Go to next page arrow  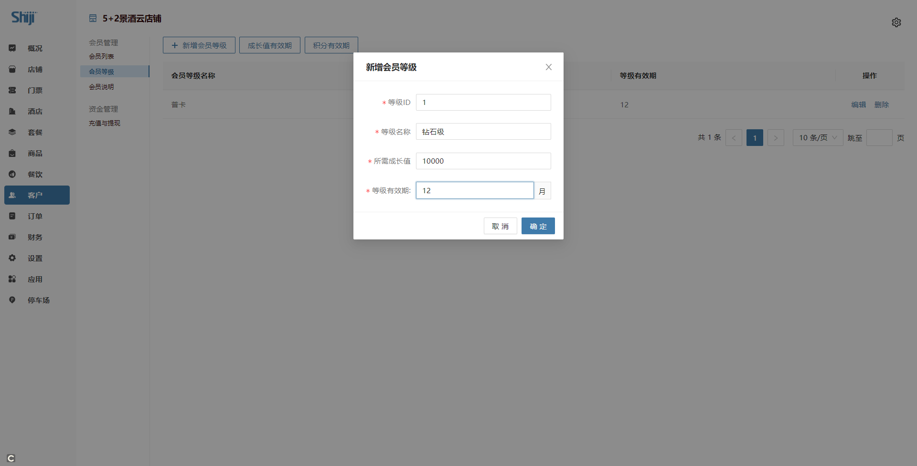(776, 138)
